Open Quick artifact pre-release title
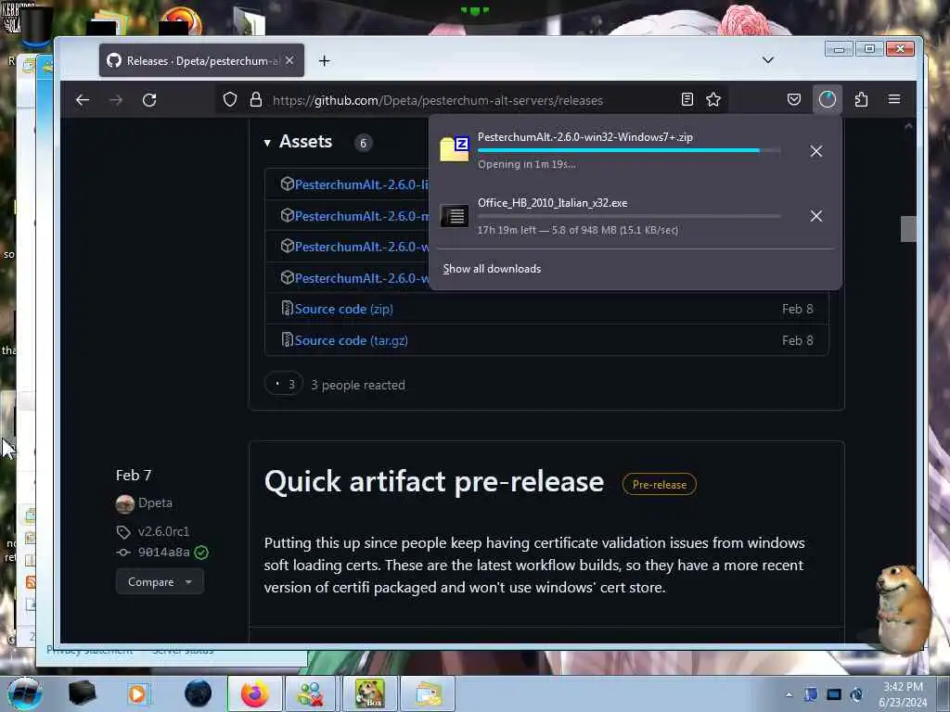 click(434, 481)
